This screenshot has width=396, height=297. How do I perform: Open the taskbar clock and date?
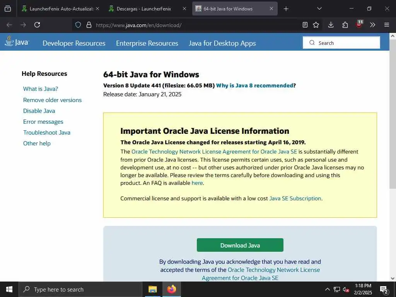363,289
